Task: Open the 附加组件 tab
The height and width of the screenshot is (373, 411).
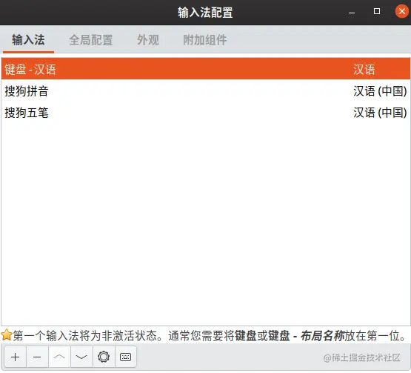Action: 204,40
